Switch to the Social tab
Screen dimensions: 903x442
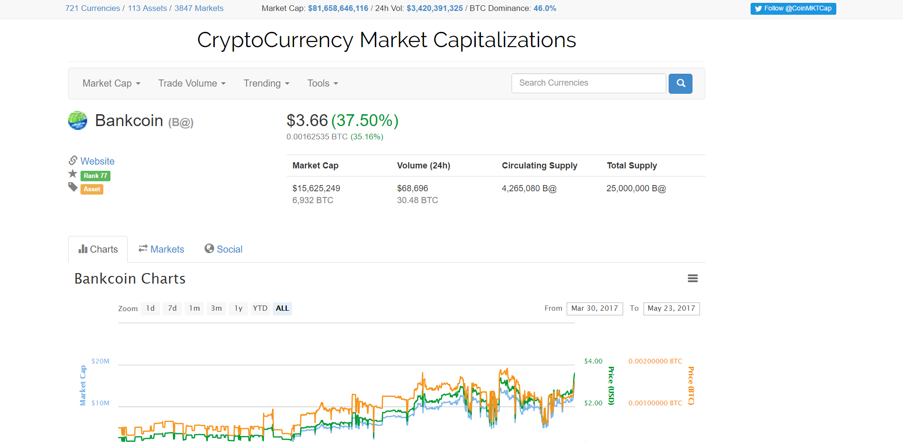point(223,249)
